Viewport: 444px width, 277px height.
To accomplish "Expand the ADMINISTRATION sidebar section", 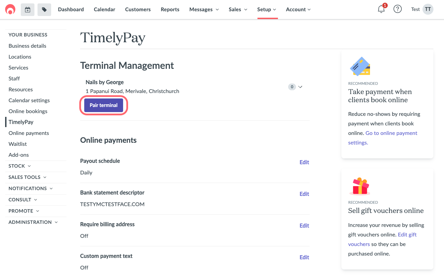I will 33,222.
